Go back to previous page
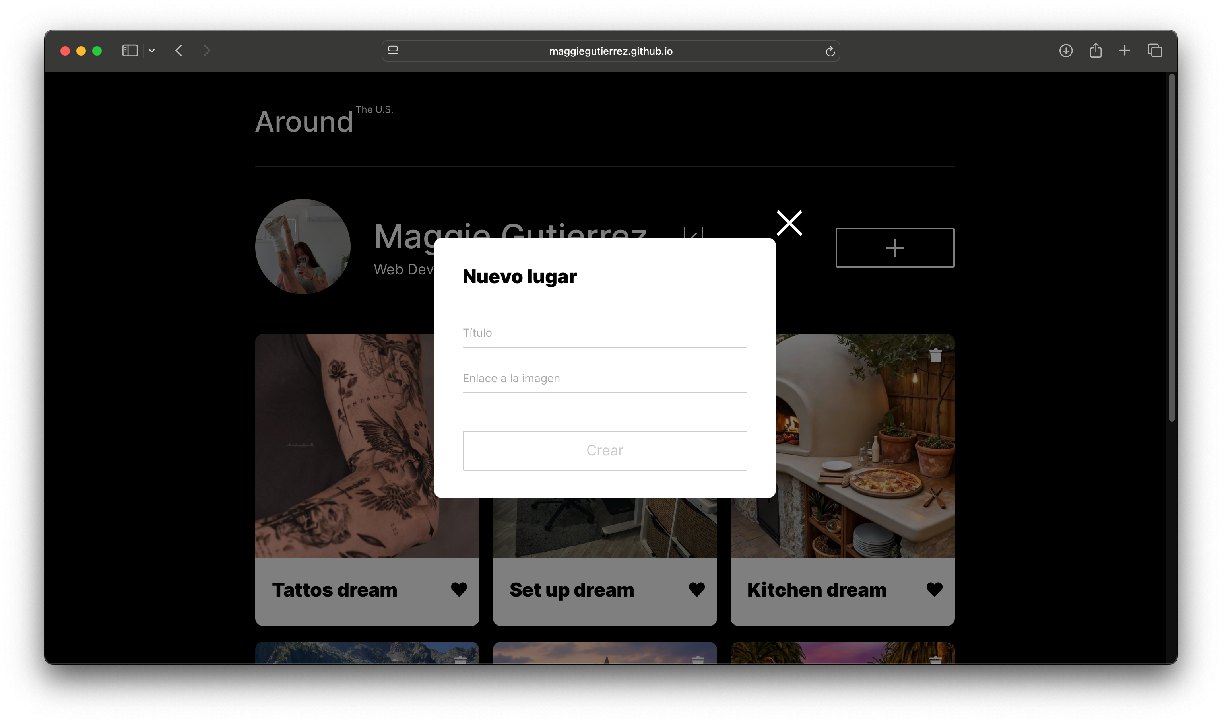 178,51
